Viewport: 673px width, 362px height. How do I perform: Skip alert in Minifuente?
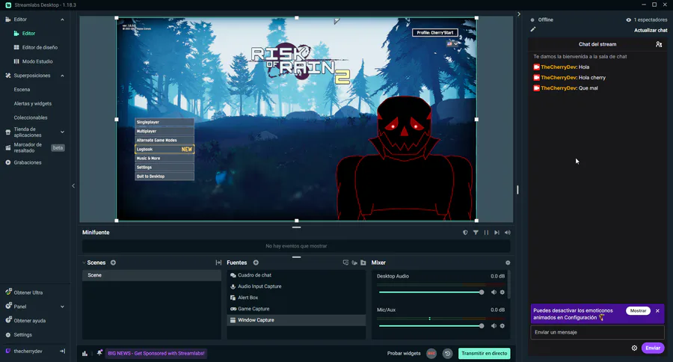point(497,233)
